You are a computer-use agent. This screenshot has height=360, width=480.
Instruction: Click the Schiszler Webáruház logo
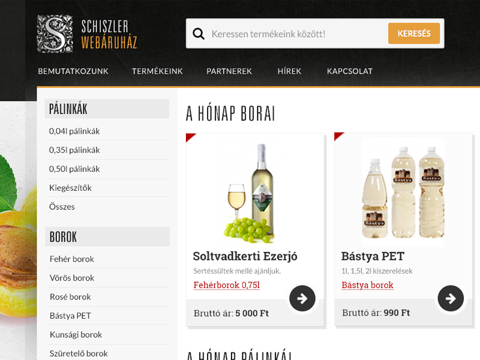[87, 34]
